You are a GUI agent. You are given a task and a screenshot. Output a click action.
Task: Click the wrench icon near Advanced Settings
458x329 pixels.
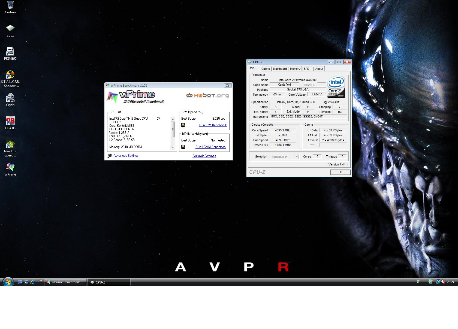[110, 156]
